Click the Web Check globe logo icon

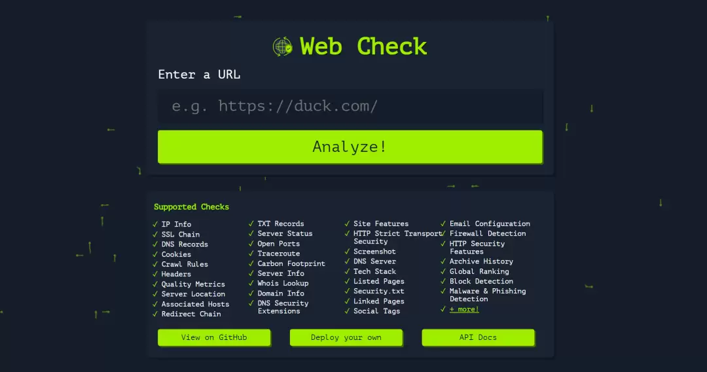283,46
